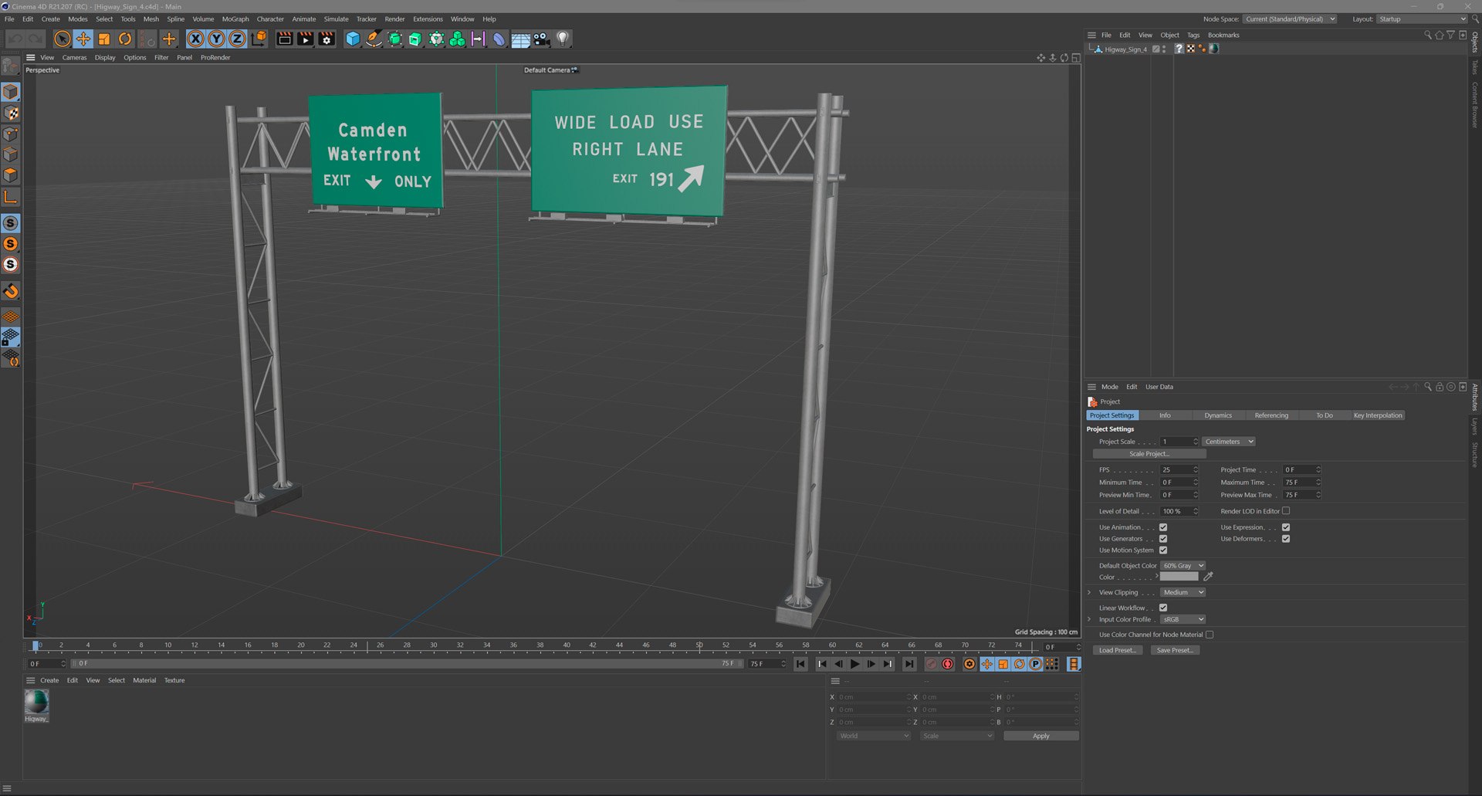Click the Cube primitive icon
Screen dimensions: 1482x796
tap(353, 39)
